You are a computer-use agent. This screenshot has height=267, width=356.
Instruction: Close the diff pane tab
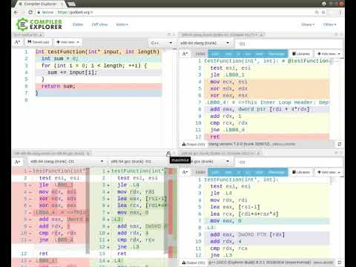point(88,154)
